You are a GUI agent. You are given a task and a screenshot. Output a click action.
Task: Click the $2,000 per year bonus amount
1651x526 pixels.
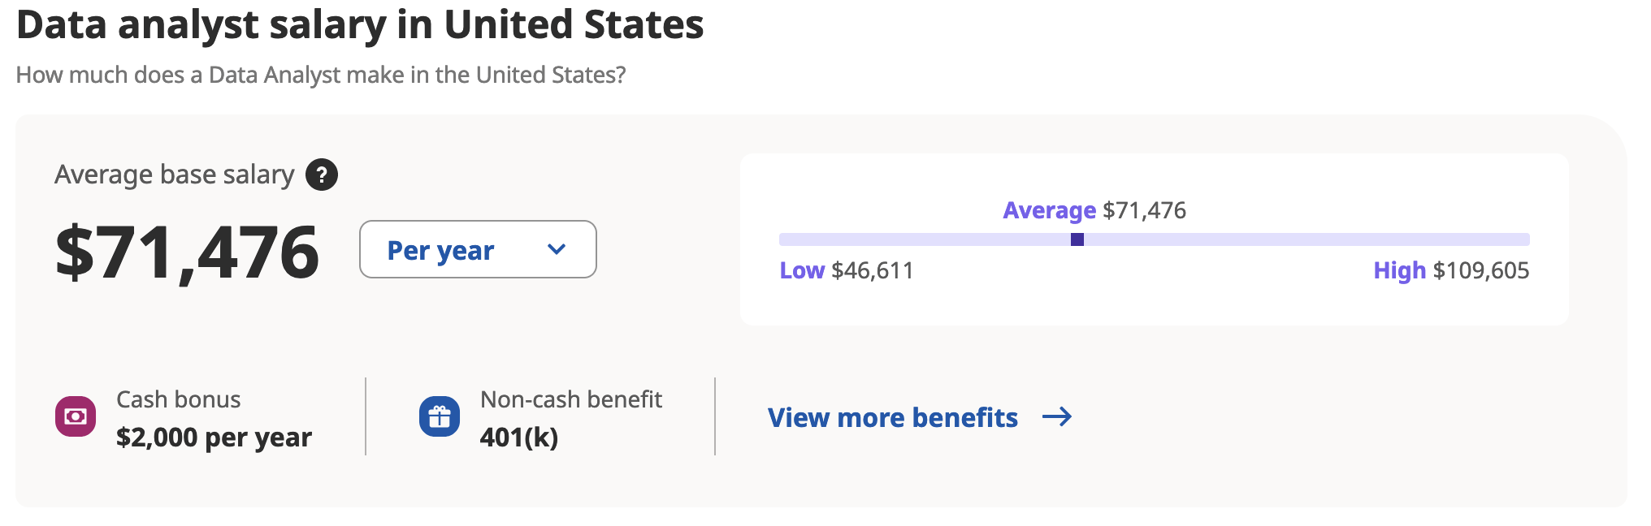point(214,438)
